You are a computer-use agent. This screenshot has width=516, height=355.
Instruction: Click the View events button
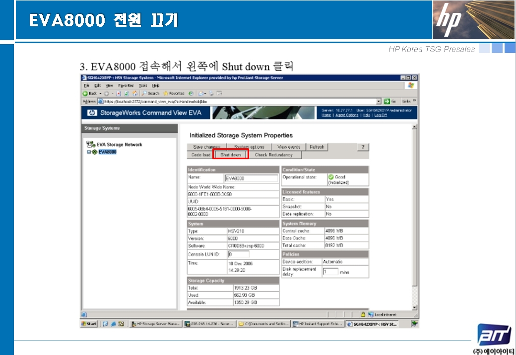click(289, 147)
